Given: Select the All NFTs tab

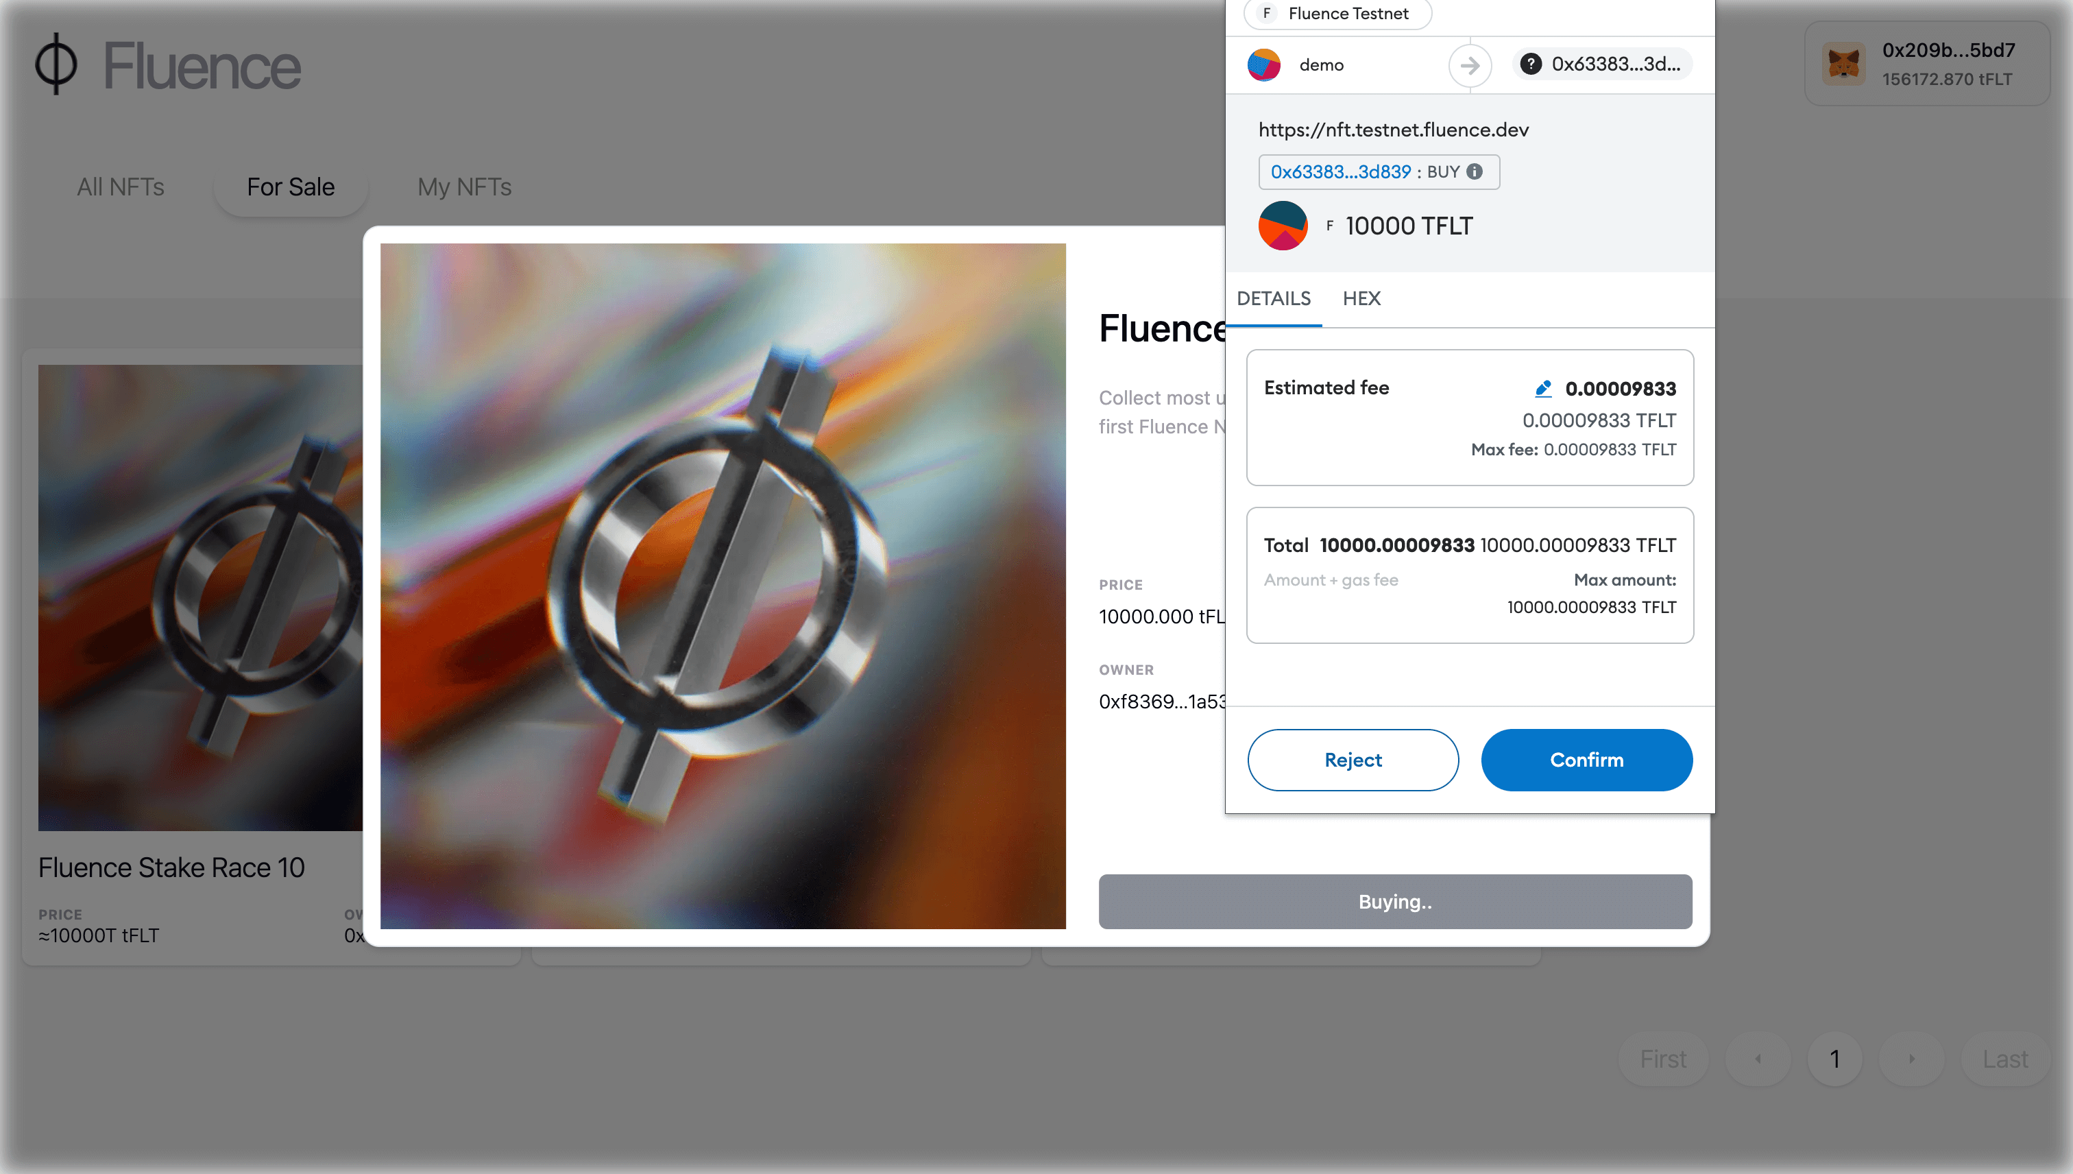Looking at the screenshot, I should 120,187.
